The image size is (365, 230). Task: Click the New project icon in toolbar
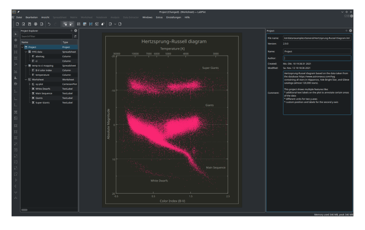point(18,24)
